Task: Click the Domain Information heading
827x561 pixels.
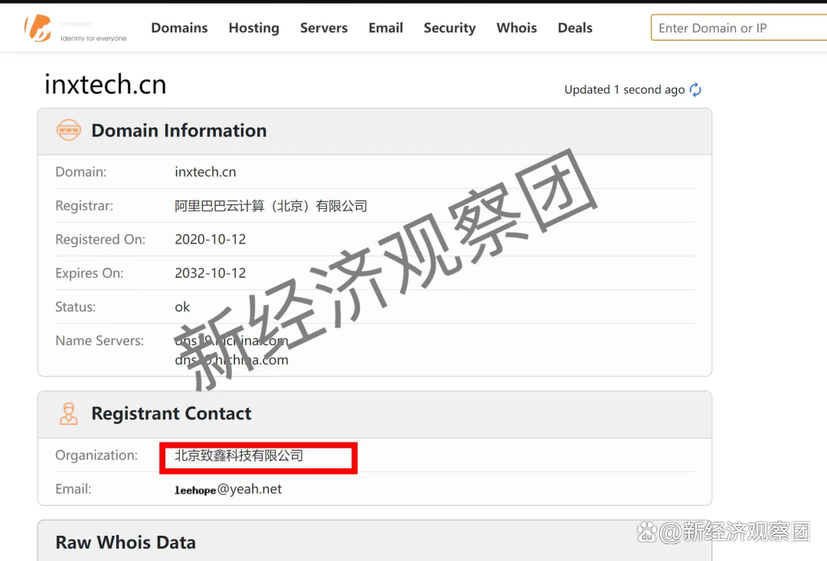Action: [x=178, y=130]
